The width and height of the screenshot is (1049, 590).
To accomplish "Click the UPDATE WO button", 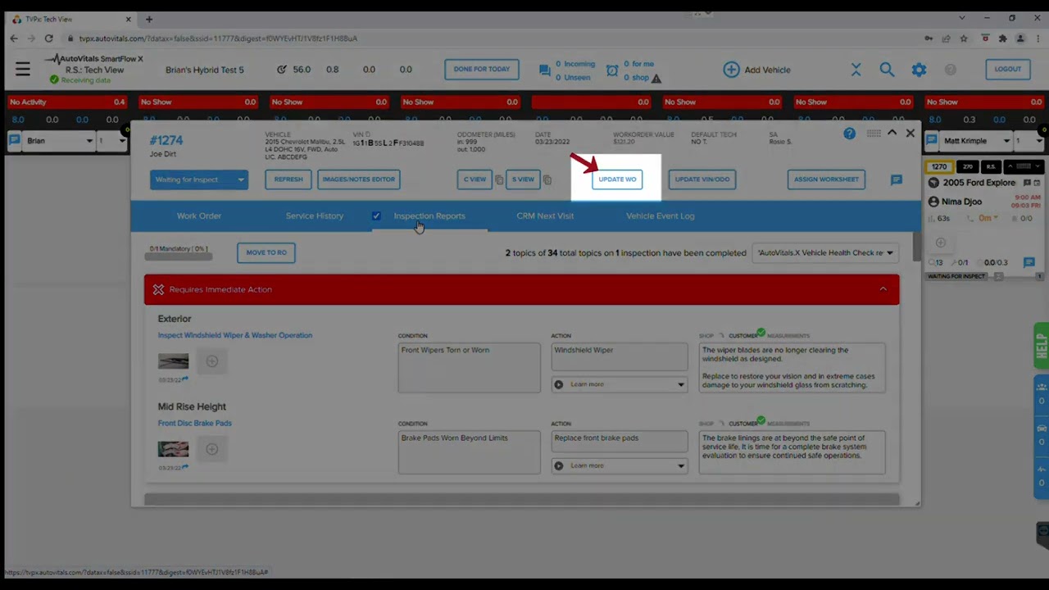I will [617, 179].
